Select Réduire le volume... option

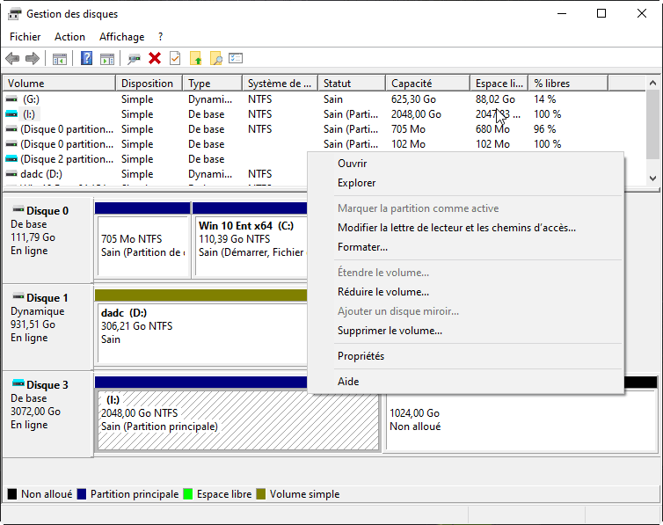click(x=382, y=292)
